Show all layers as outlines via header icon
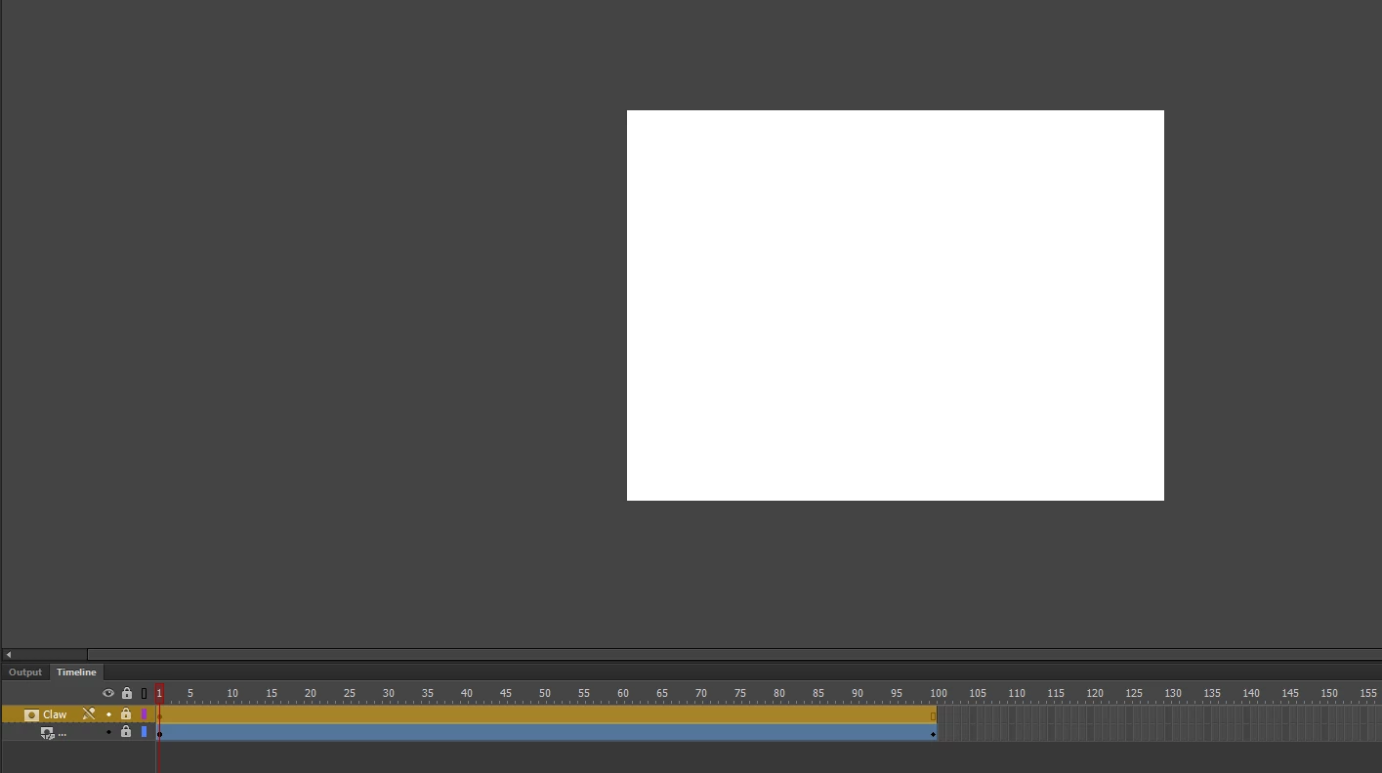Image resolution: width=1382 pixels, height=773 pixels. pyautogui.click(x=144, y=693)
